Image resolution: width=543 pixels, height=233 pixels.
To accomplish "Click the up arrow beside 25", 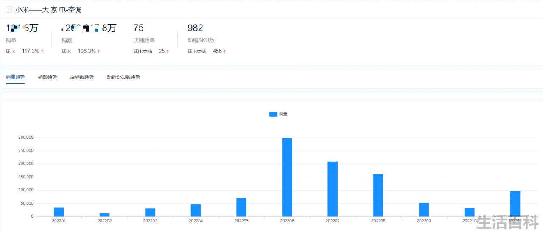I will pos(168,51).
